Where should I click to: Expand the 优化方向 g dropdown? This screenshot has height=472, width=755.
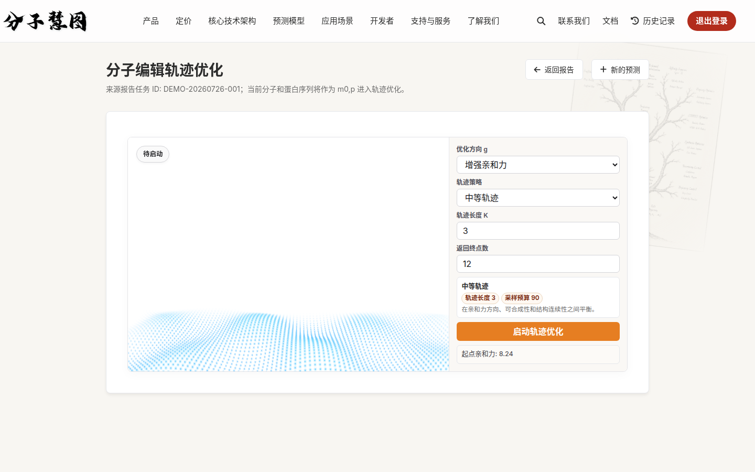[x=538, y=165]
